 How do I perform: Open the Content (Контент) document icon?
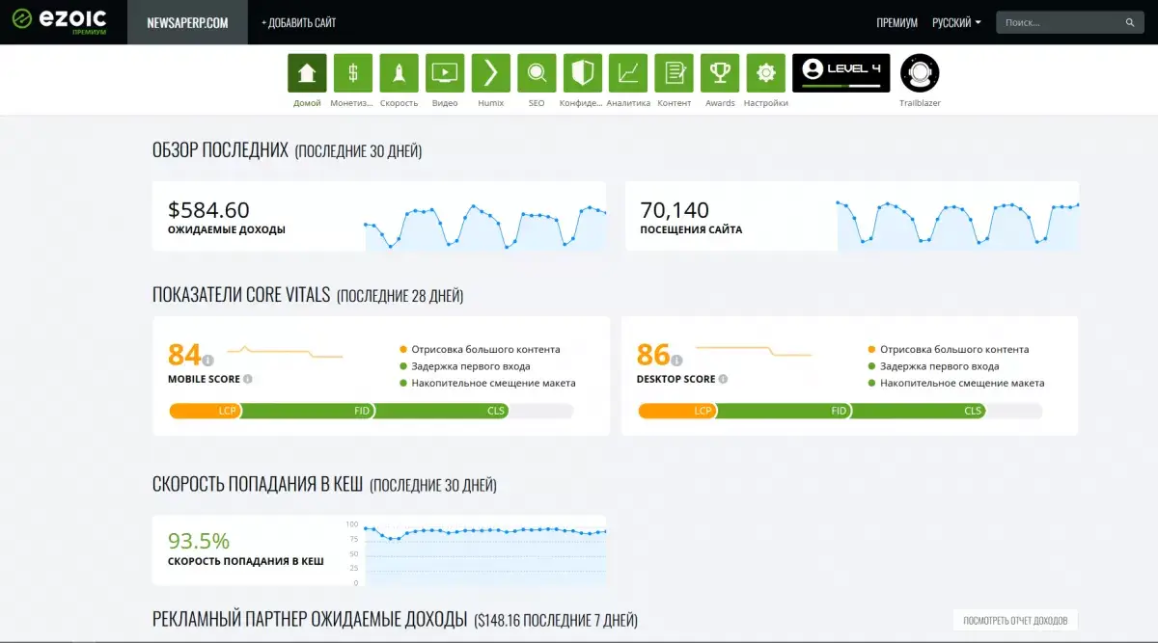tap(674, 73)
